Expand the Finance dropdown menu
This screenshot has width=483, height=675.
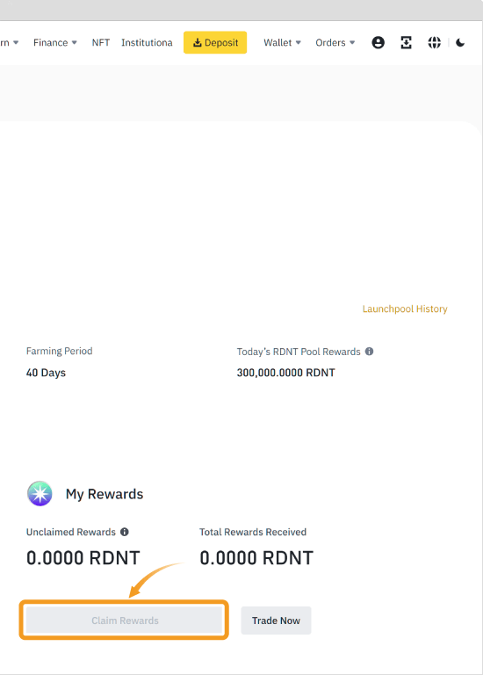[x=55, y=42]
